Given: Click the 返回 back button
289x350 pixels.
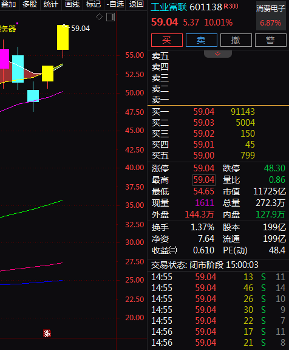Looking at the screenshot, I should tap(136, 4).
